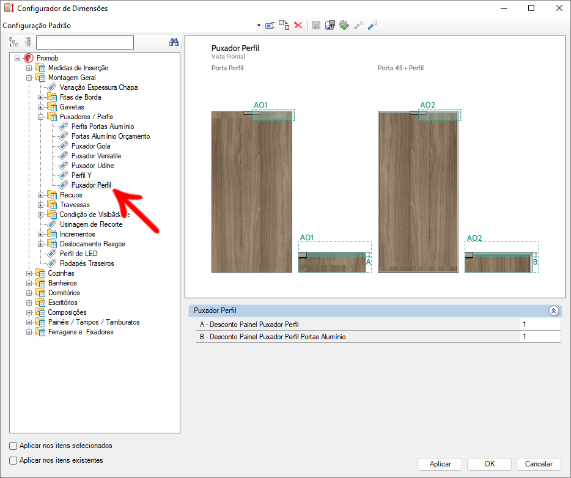571x478 pixels.
Task: Click the Puxador Gola tag icon
Action: [64, 146]
